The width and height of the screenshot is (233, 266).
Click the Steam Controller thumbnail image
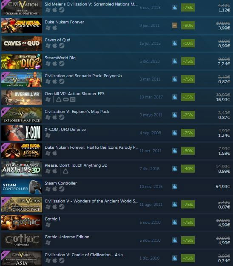[22, 187]
